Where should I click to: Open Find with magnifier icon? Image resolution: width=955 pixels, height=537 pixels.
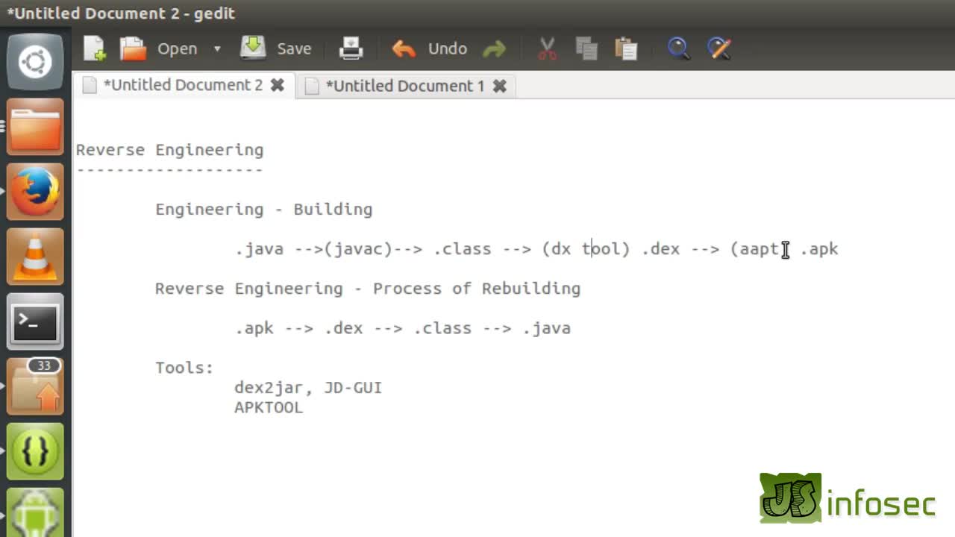[678, 48]
